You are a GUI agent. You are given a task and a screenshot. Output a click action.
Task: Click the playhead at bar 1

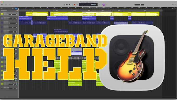coord(19,9)
